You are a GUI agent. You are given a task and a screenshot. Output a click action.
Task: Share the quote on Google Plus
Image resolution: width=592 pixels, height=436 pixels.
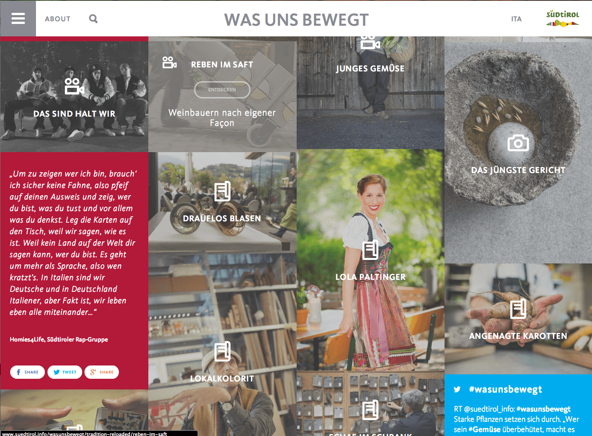[x=102, y=372]
